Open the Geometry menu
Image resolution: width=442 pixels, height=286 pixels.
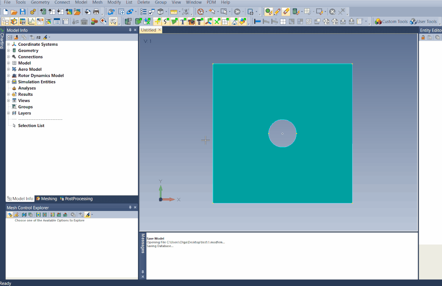(x=40, y=3)
